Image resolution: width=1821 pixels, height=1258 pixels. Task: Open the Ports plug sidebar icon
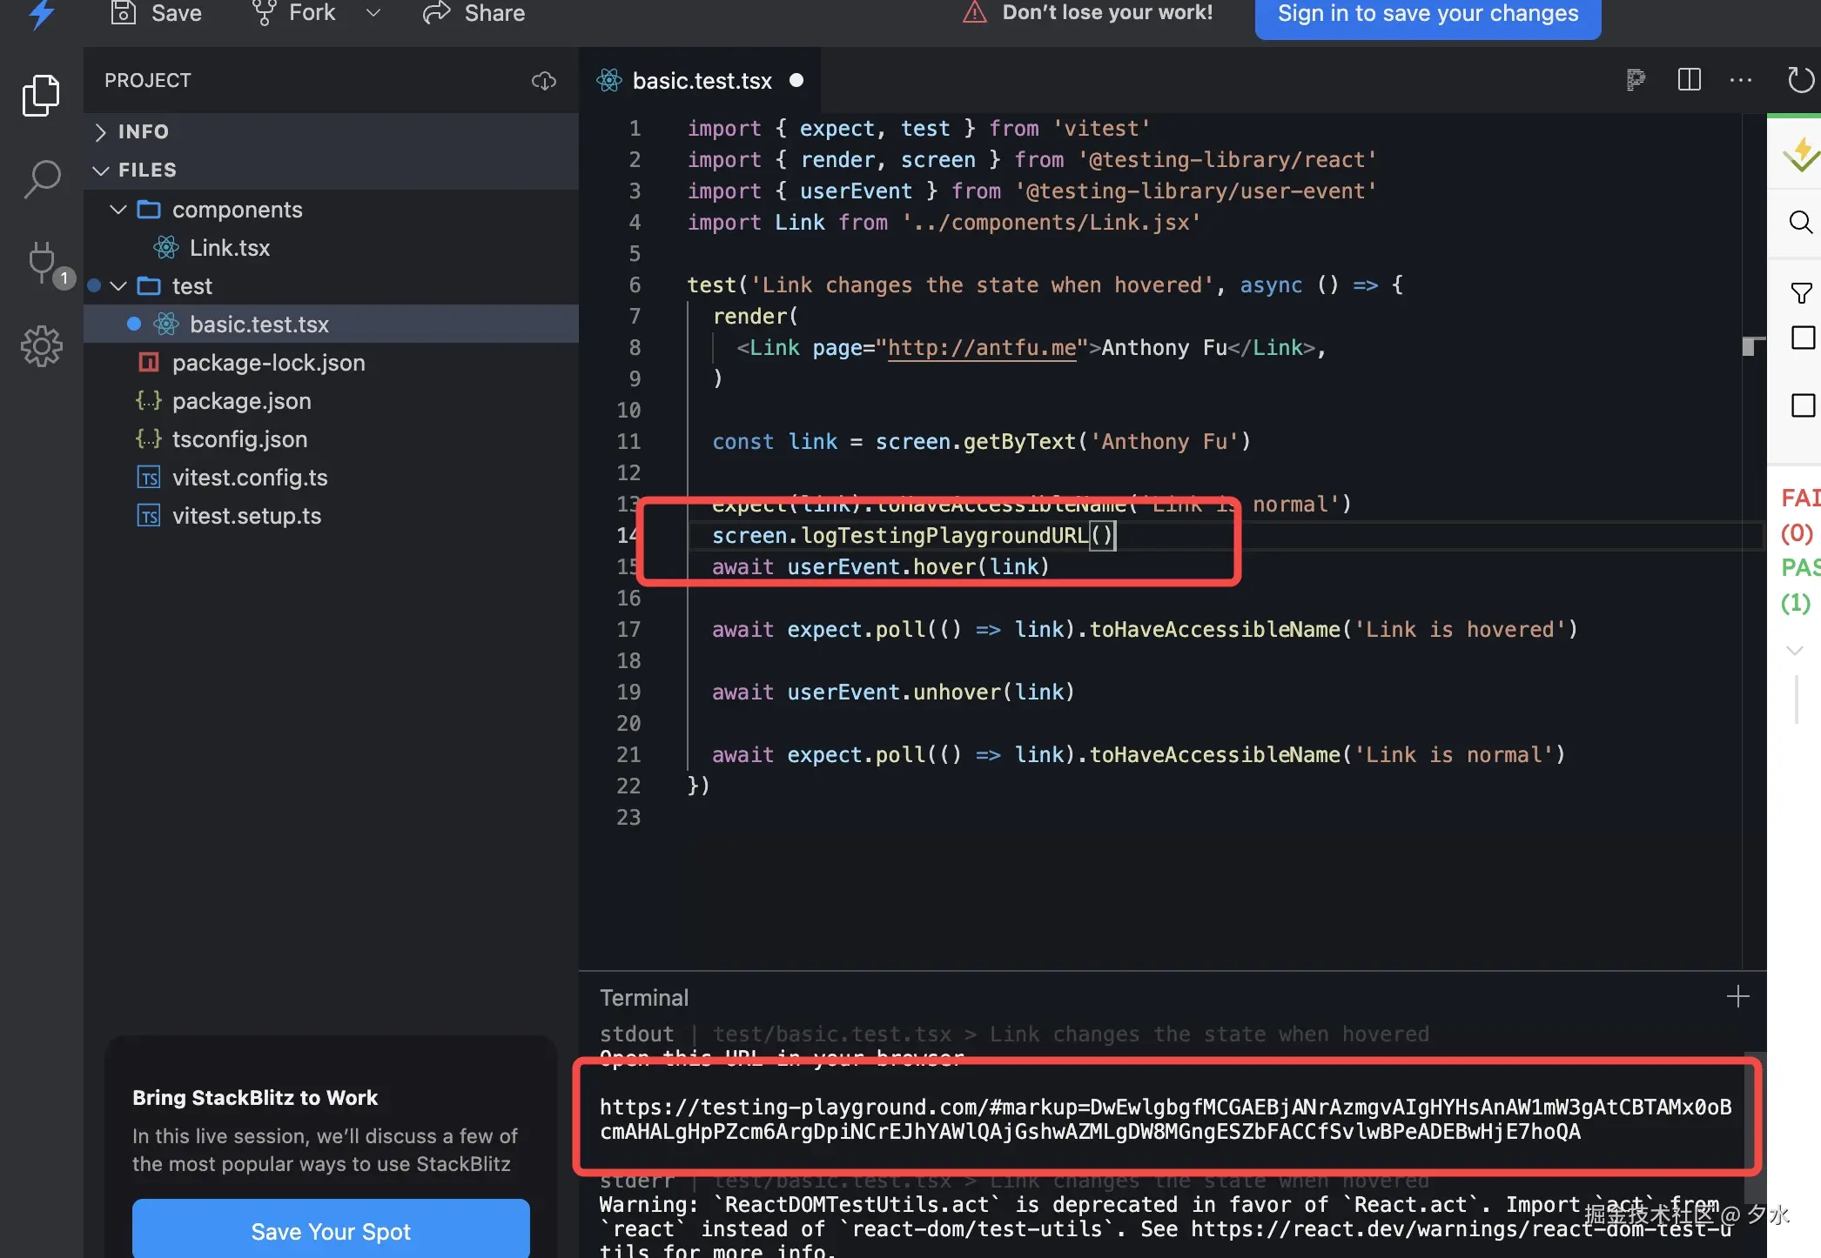pos(43,262)
